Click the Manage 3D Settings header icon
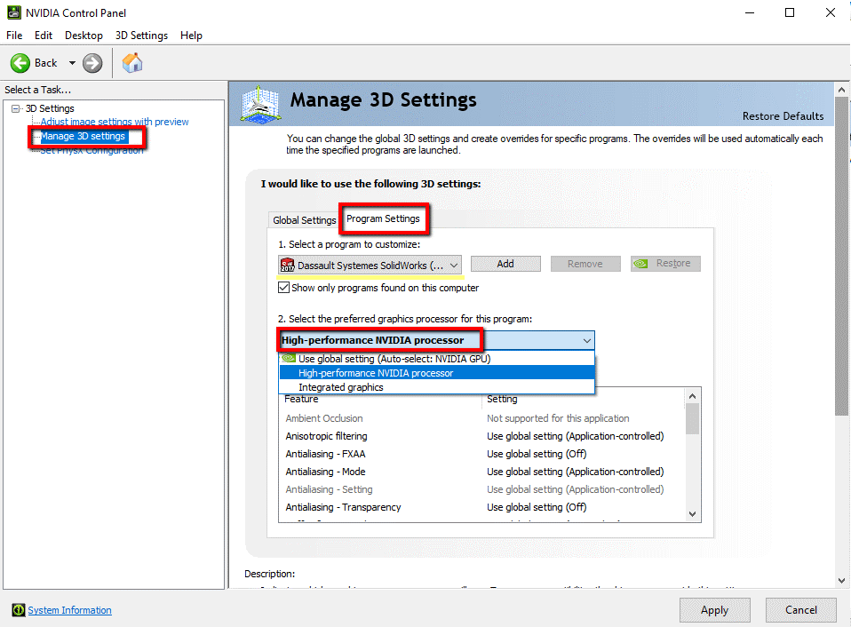The width and height of the screenshot is (851, 627). tap(261, 103)
